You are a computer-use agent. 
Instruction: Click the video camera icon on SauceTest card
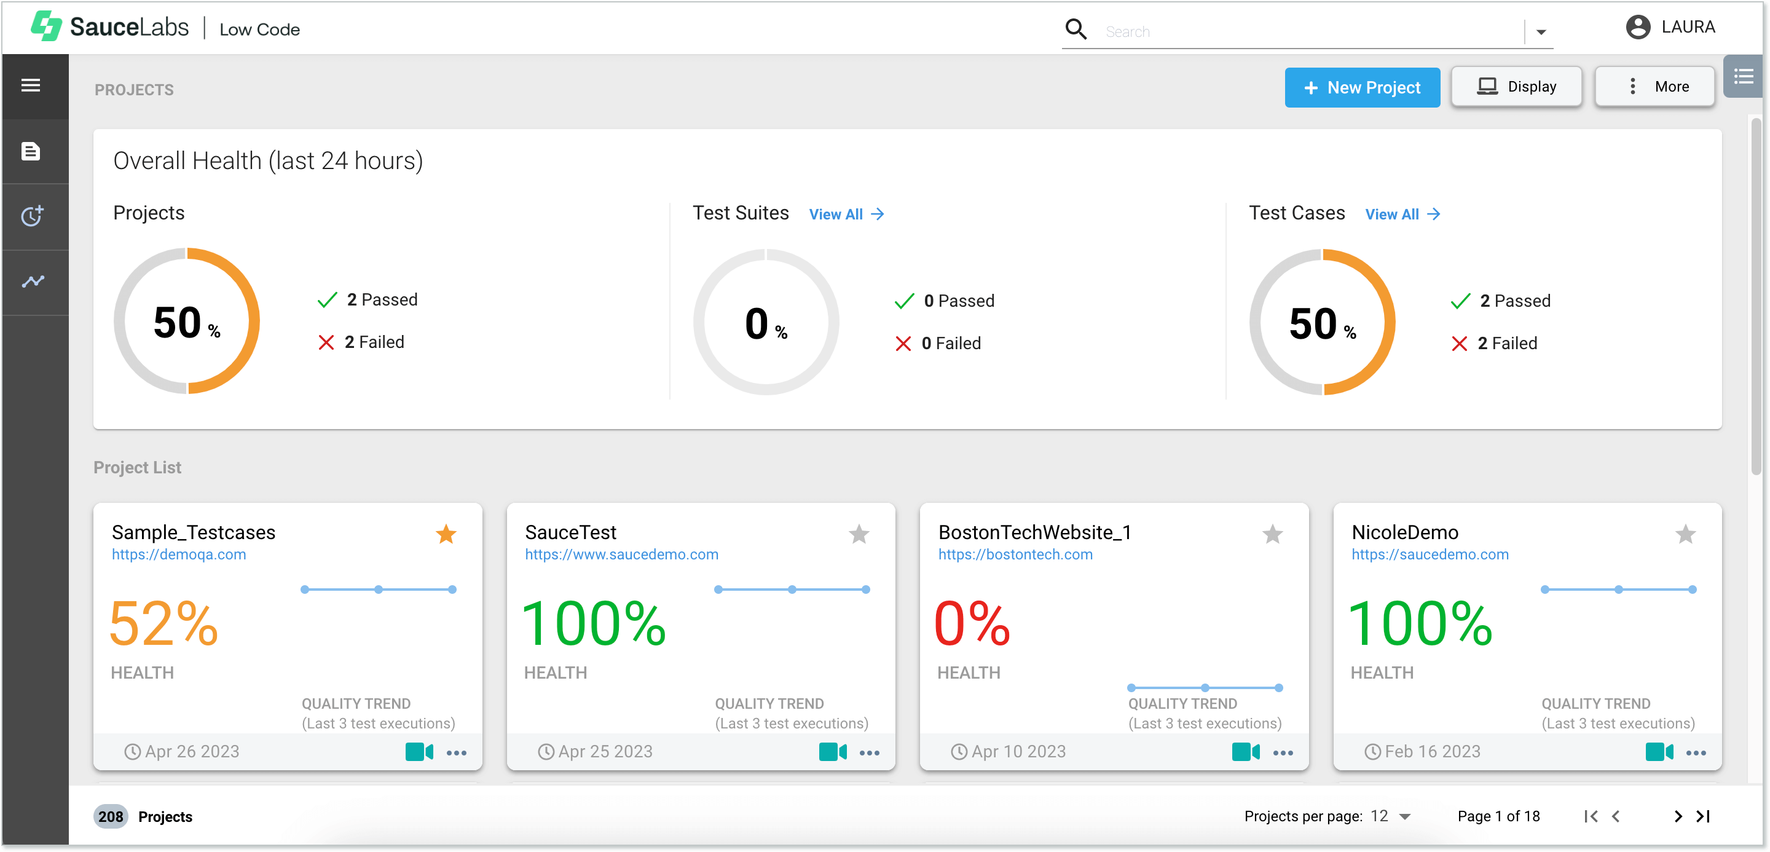tap(832, 752)
